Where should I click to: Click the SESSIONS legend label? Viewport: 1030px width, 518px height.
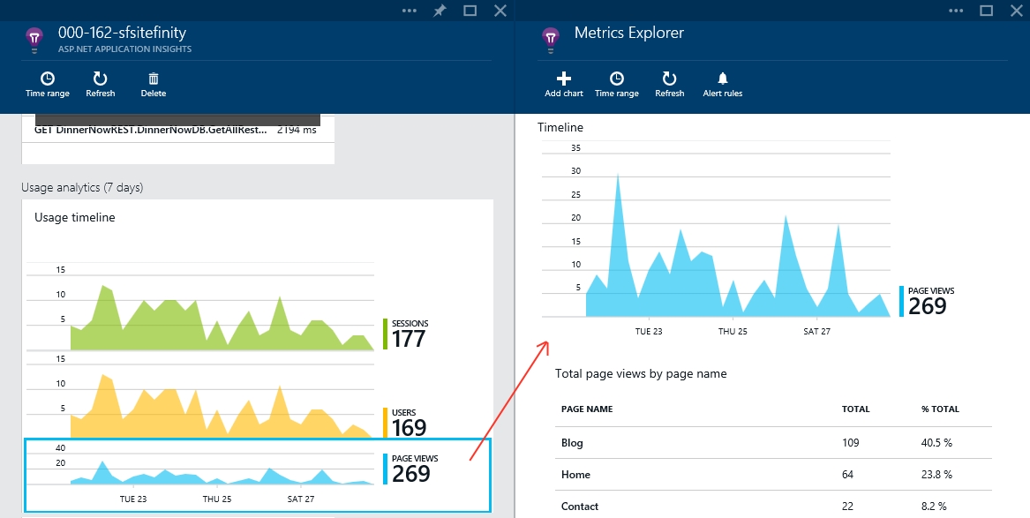(x=410, y=323)
